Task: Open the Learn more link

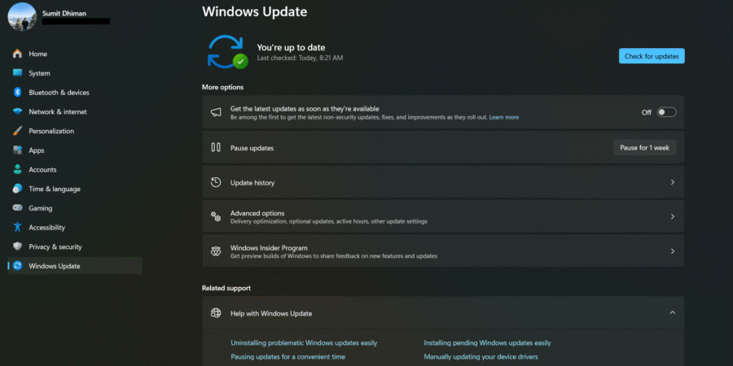Action: (x=504, y=117)
